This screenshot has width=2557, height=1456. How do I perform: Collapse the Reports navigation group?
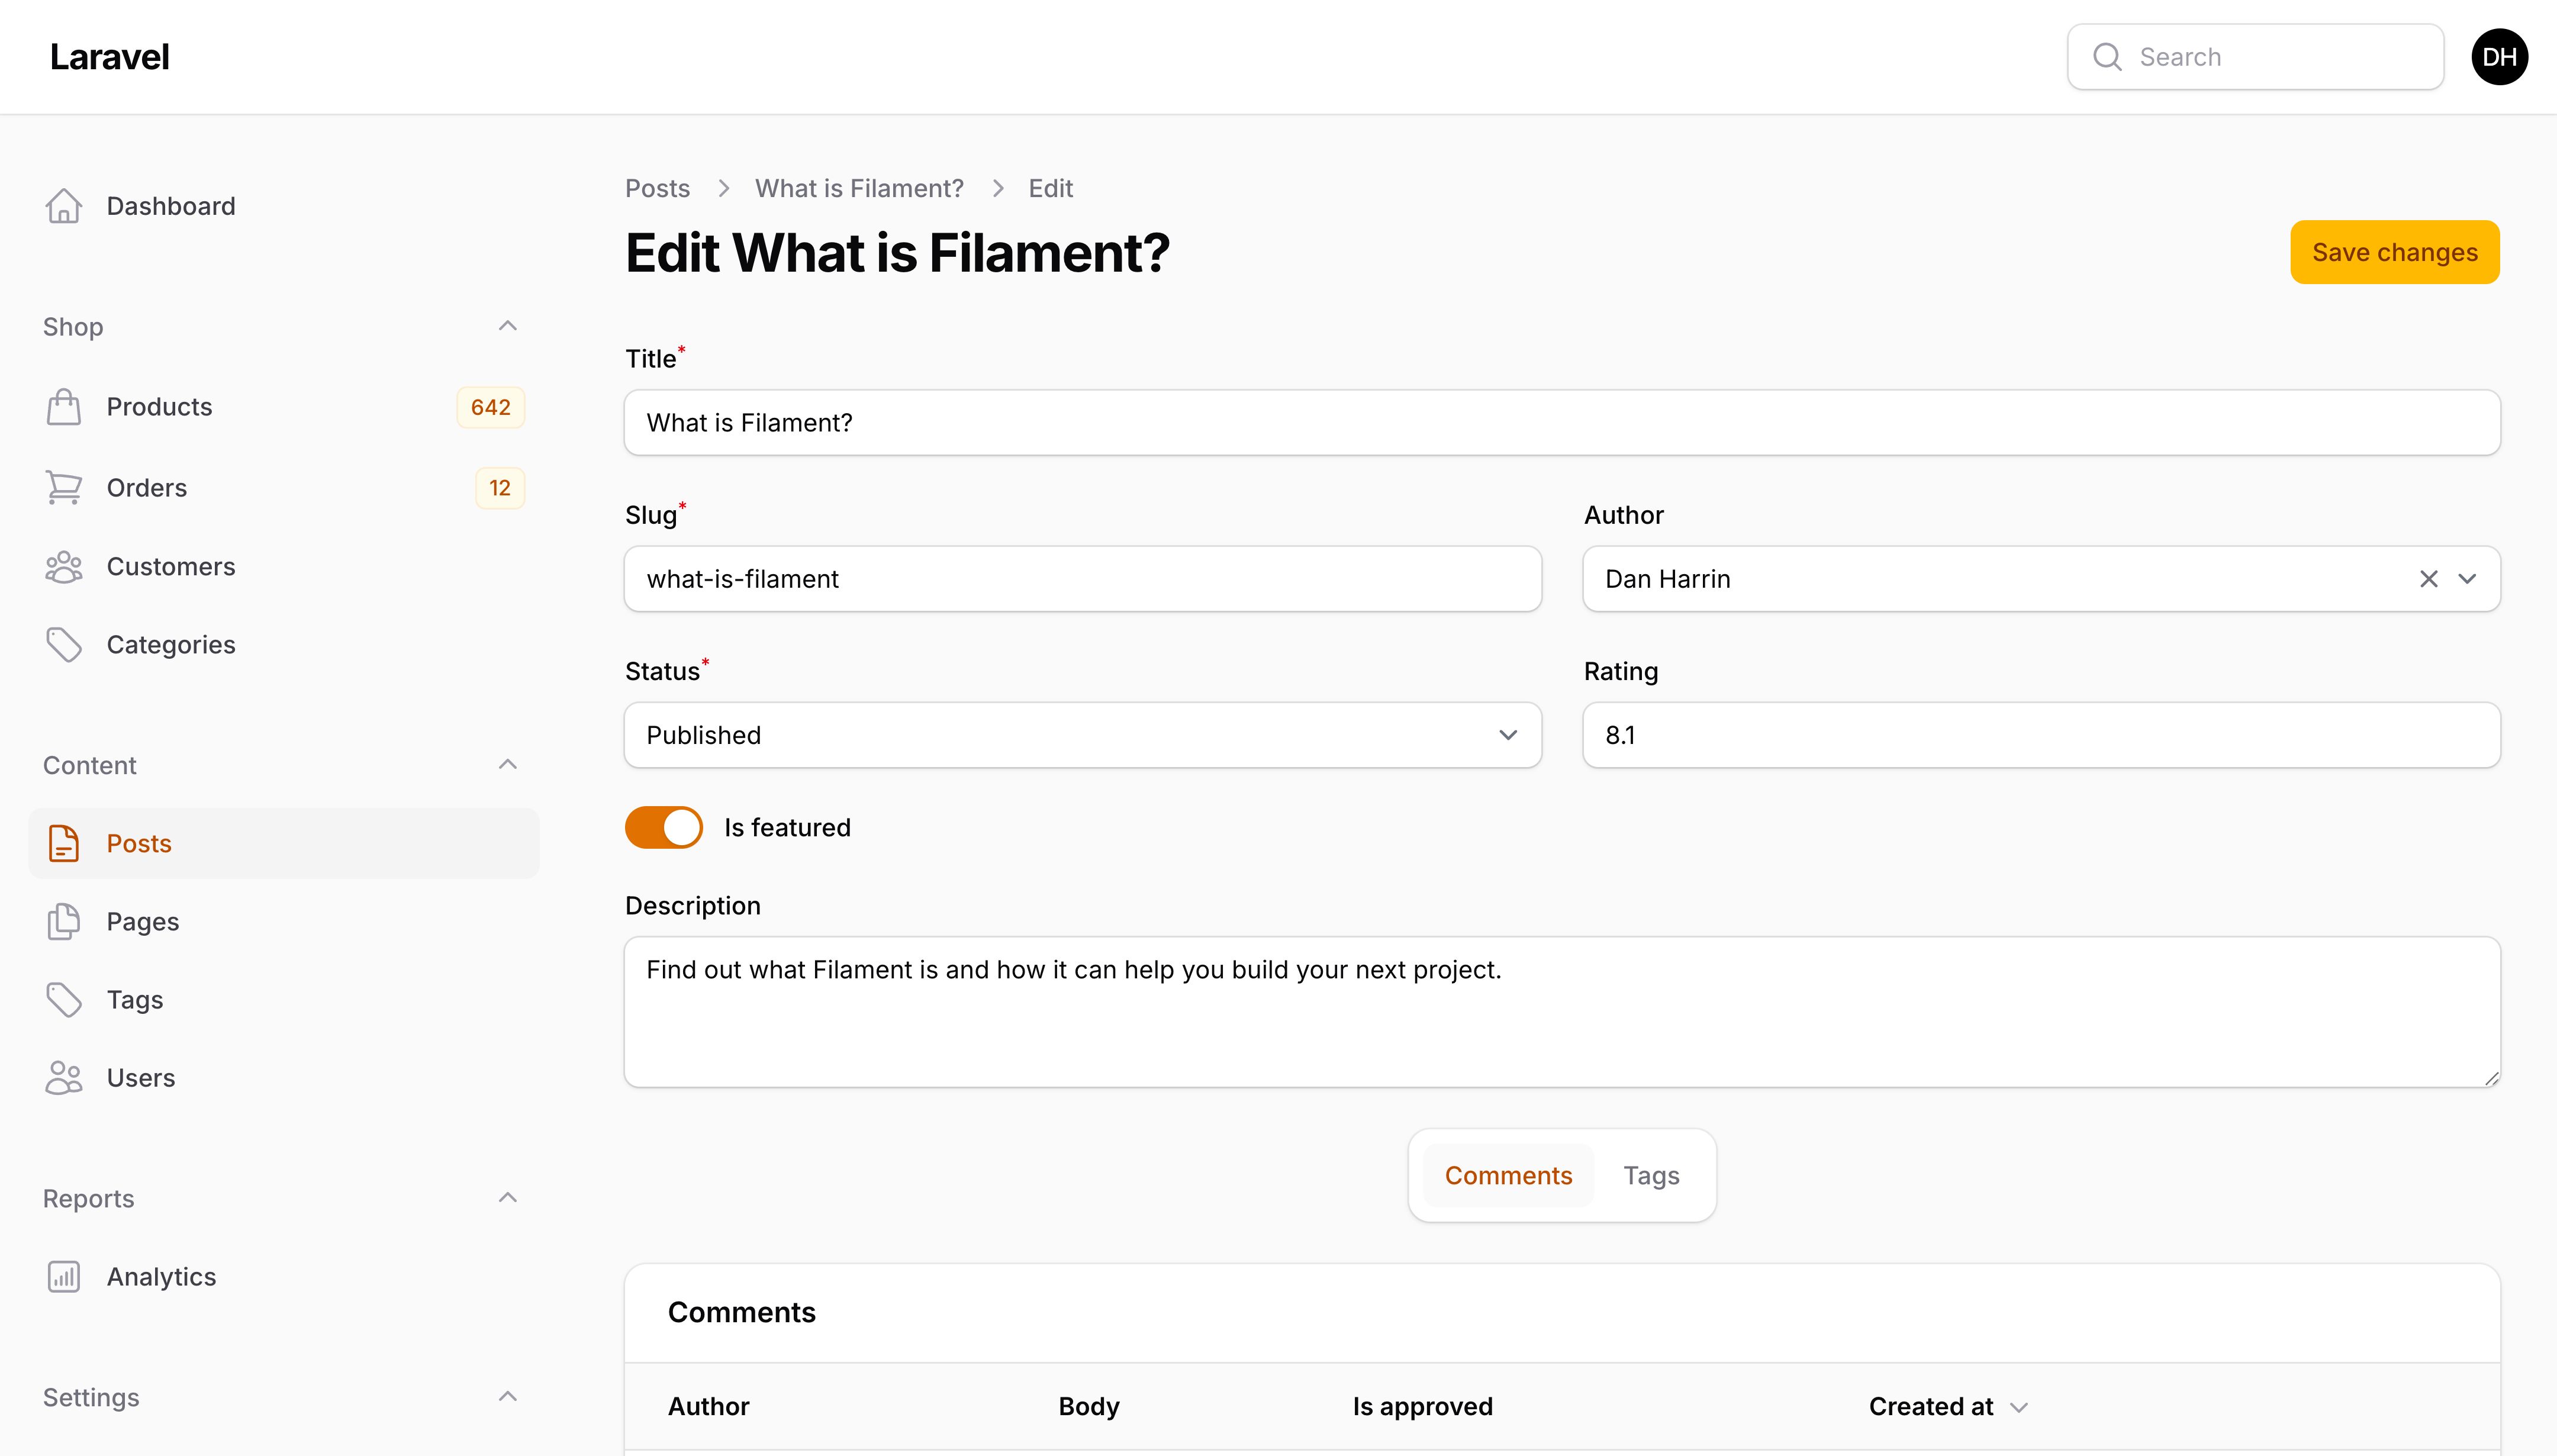[x=508, y=1198]
